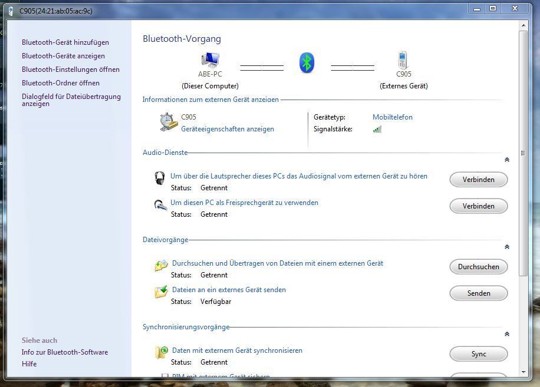Click the vertical scrollbar thumb
Screen dimensions: 540x387
coord(523,153)
